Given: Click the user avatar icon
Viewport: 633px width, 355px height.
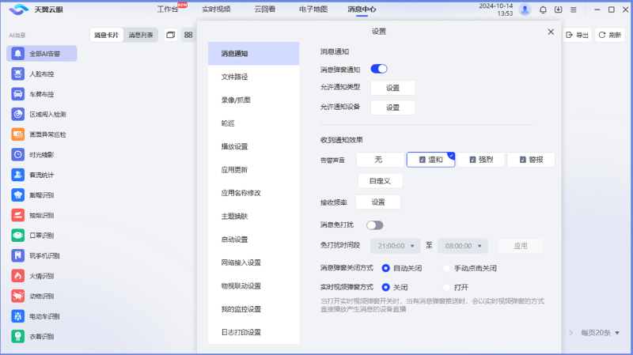Looking at the screenshot, I should 525,10.
